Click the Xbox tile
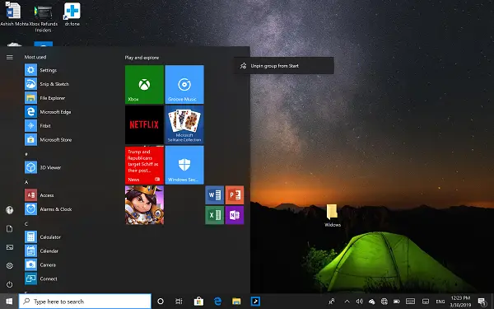494x309 pixels. pyautogui.click(x=144, y=85)
